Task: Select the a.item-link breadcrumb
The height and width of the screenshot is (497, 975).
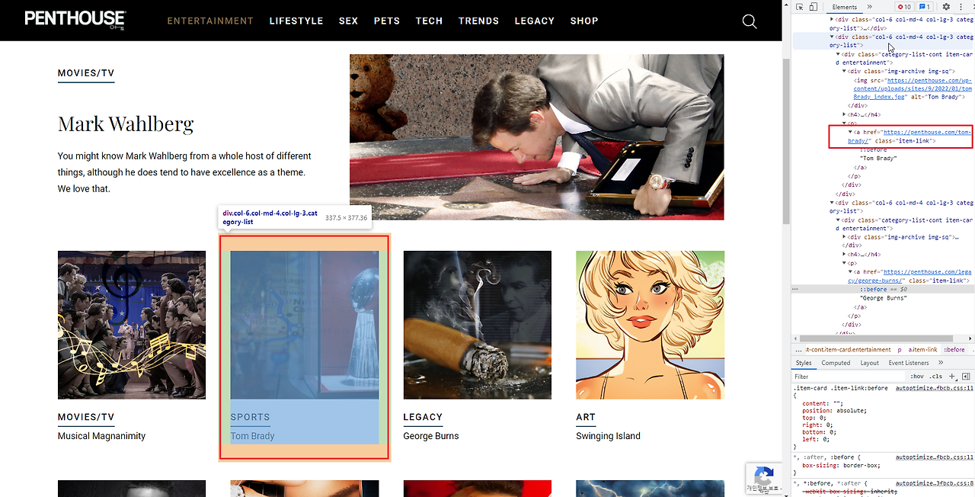Action: tap(922, 349)
